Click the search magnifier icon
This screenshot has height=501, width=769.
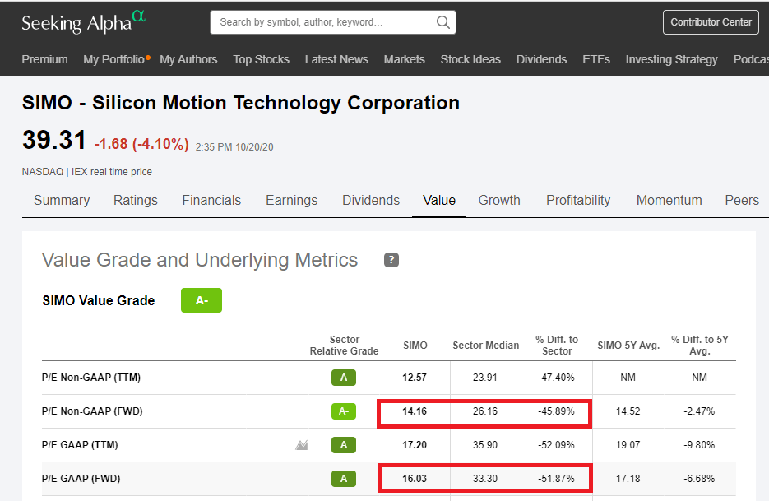pyautogui.click(x=442, y=22)
